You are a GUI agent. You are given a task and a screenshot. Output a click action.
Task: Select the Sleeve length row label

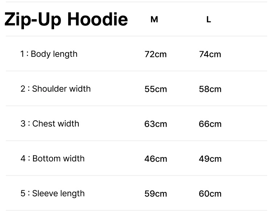click(x=58, y=194)
